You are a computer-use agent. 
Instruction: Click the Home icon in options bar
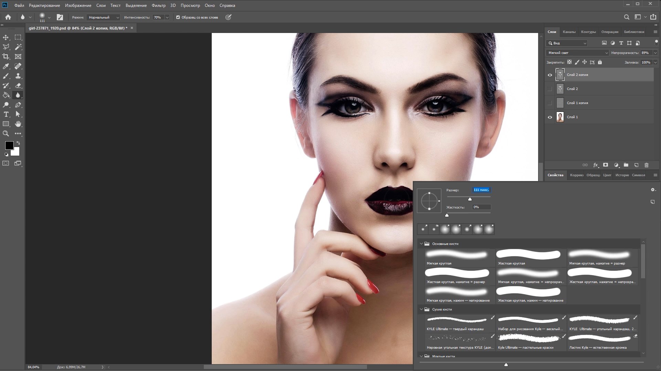[x=8, y=17]
